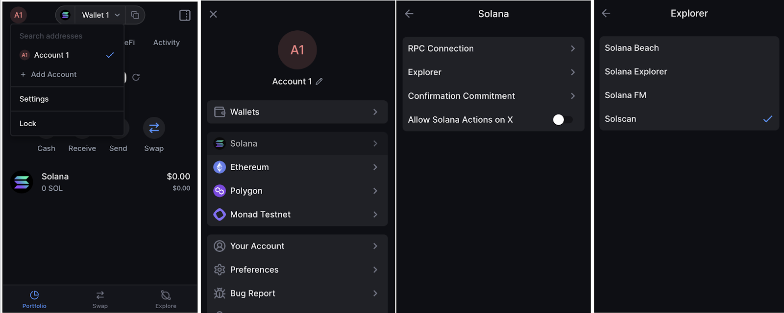784x313 pixels.
Task: Click the large A1 account avatar
Action: 297,50
